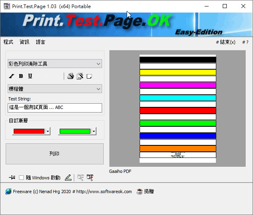Minimize the Print.Test.Page window

coord(207,6)
